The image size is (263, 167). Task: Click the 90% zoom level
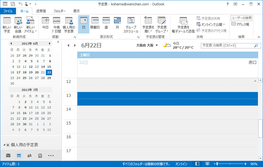coord(254,164)
